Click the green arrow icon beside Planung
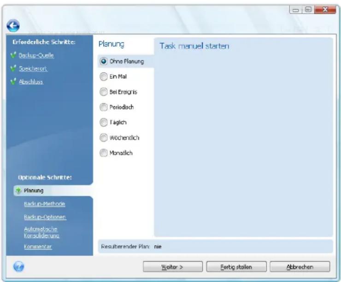The width and height of the screenshot is (341, 282). (x=18, y=190)
